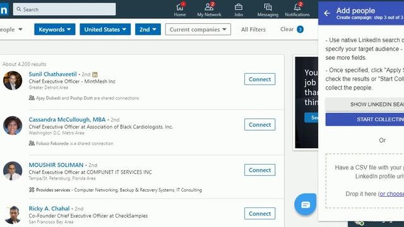Open Sunil Chathaveetil's profile photo
This screenshot has height=227, width=404.
tap(13, 80)
